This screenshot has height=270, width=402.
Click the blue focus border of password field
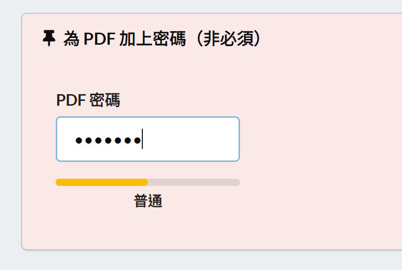pos(148,117)
